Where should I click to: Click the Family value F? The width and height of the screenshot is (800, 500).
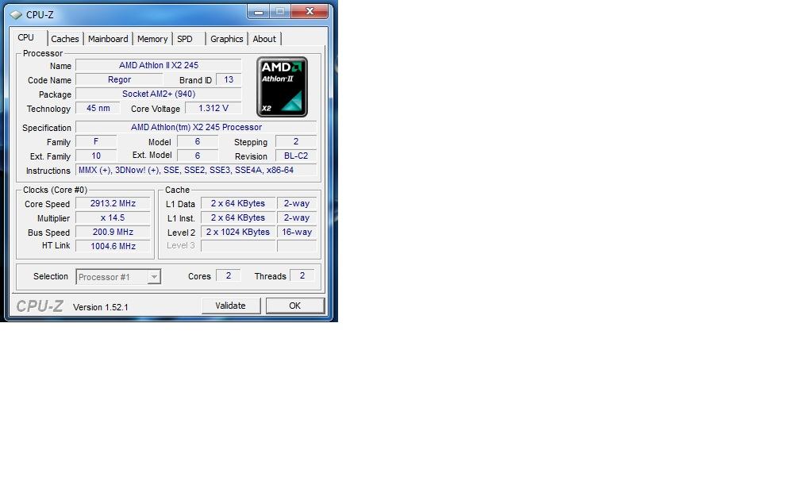coord(96,141)
